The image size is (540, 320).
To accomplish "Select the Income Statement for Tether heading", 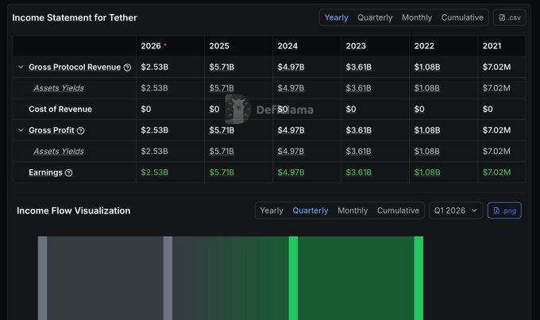I will tap(75, 17).
